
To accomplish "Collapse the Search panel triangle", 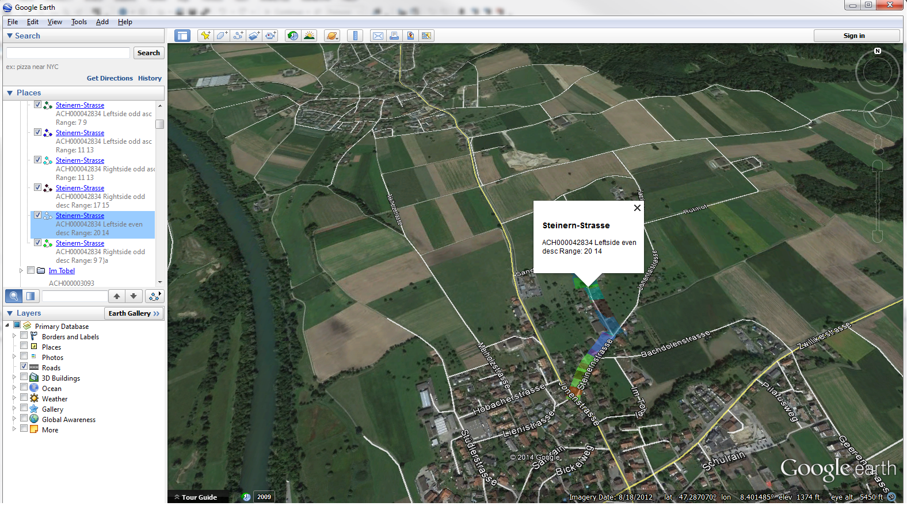I will coord(10,36).
